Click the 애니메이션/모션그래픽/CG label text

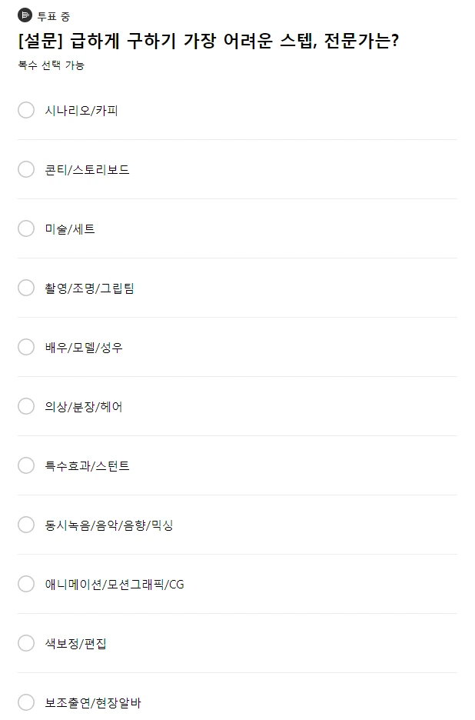115,585
